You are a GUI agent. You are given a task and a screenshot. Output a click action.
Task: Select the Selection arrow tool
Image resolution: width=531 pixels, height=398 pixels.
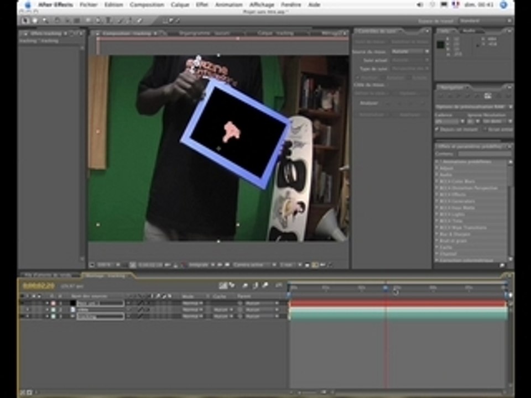(x=25, y=20)
